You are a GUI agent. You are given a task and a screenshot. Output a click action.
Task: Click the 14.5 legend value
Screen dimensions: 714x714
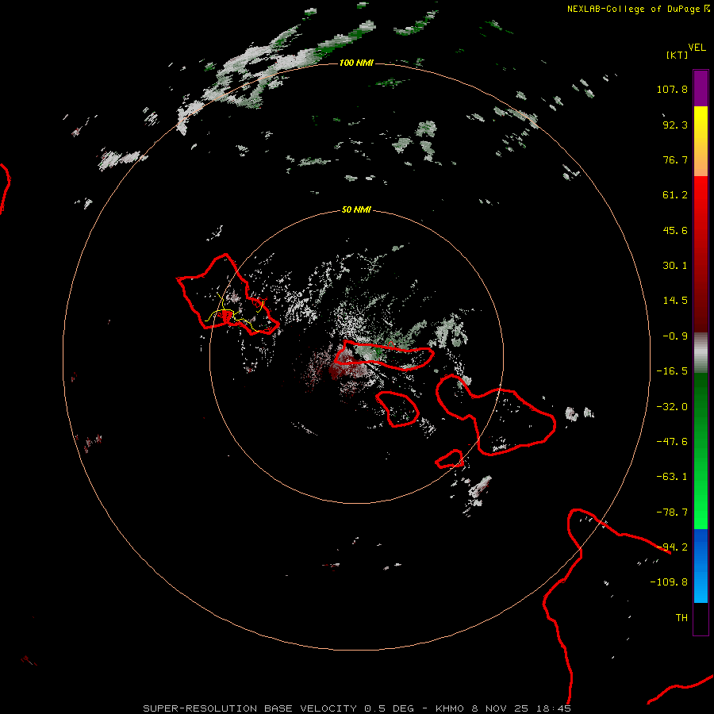[675, 301]
